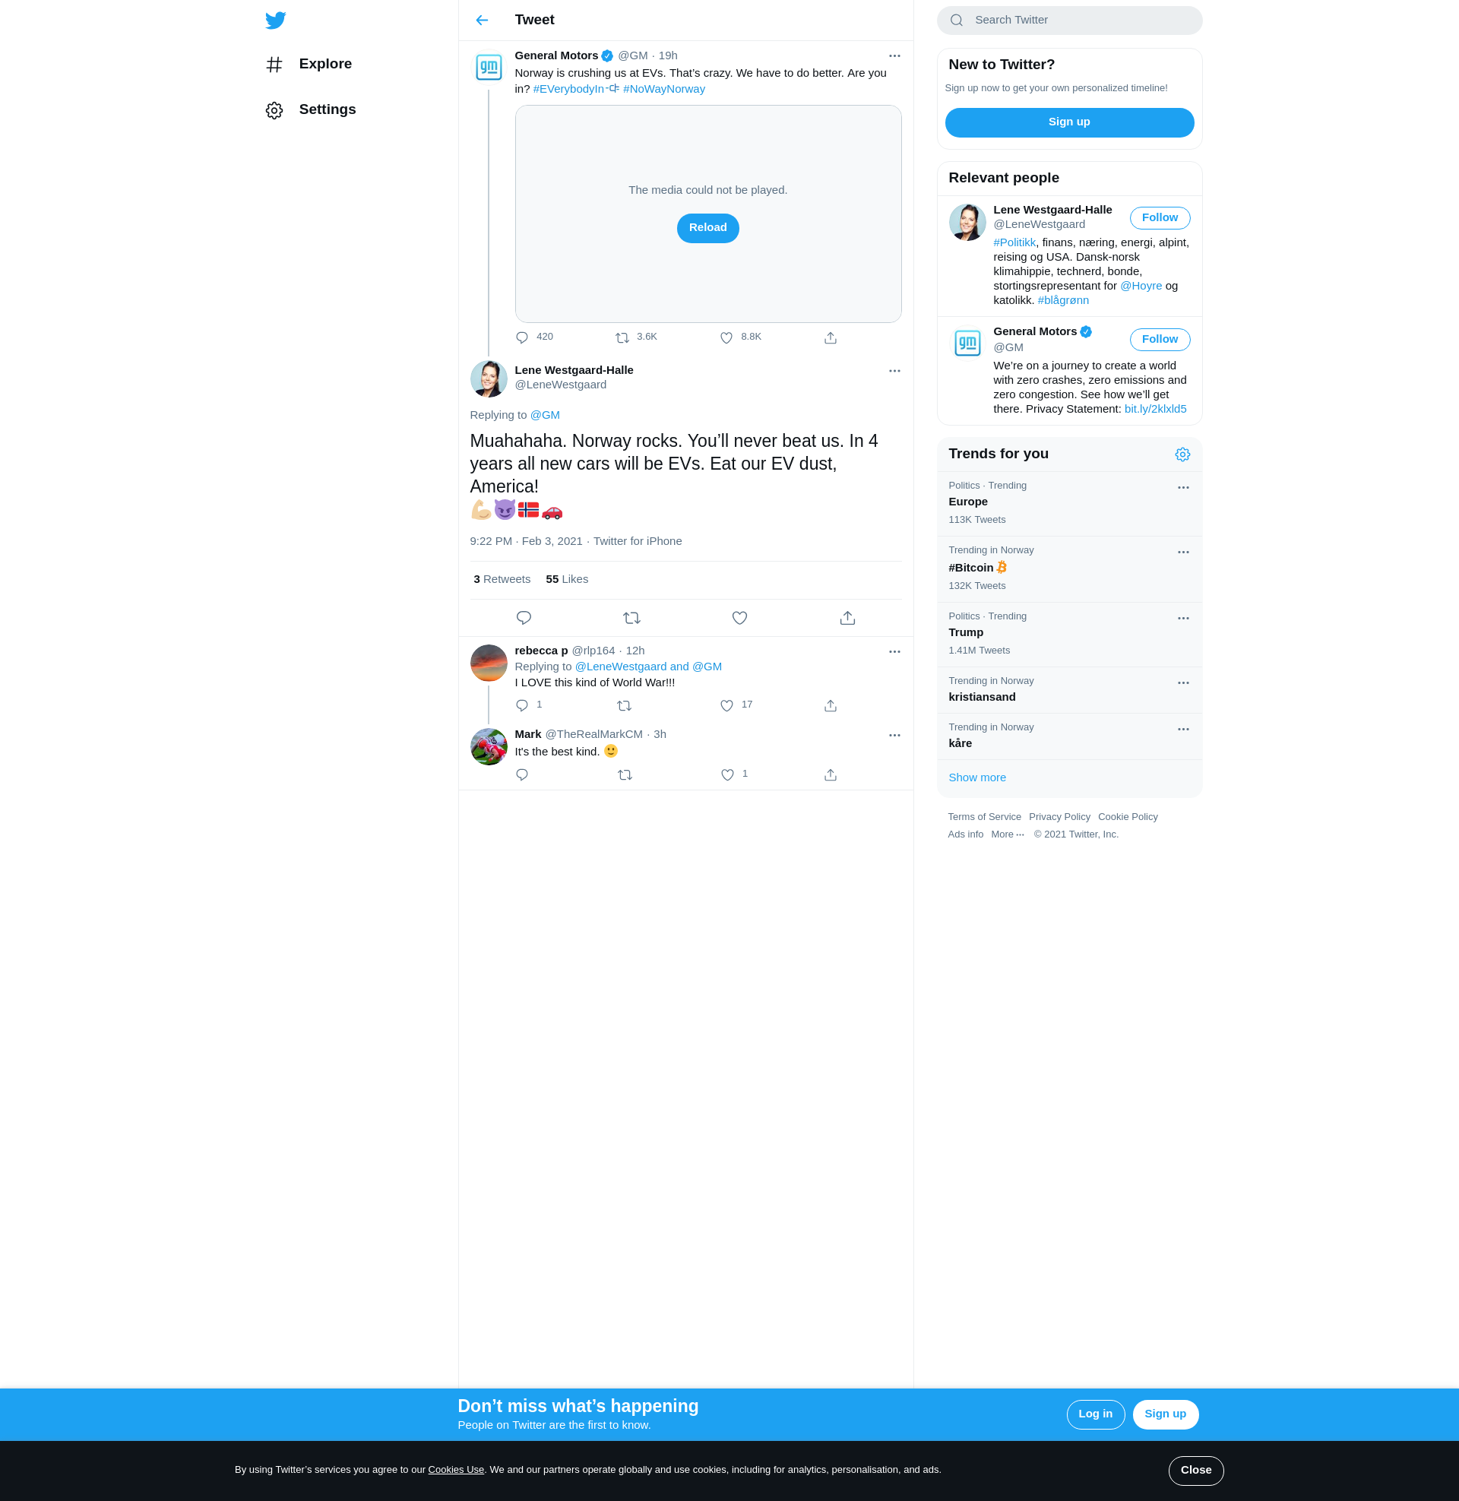
Task: Open more options on Lene Westgaard-Halle tweet
Action: click(894, 371)
